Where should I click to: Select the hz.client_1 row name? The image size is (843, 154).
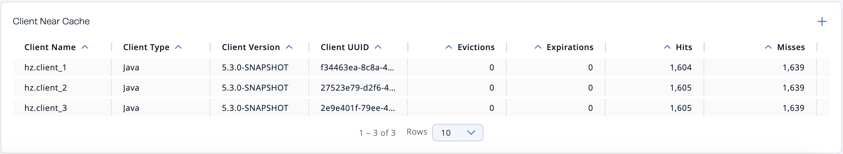pyautogui.click(x=46, y=67)
